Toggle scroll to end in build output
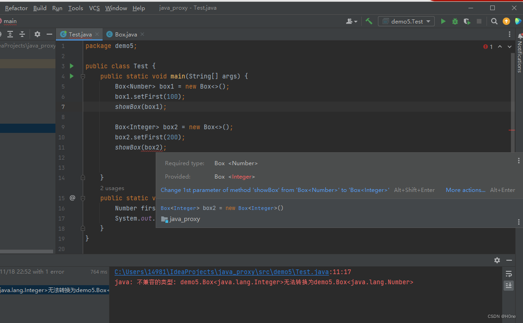523x323 pixels. (509, 285)
